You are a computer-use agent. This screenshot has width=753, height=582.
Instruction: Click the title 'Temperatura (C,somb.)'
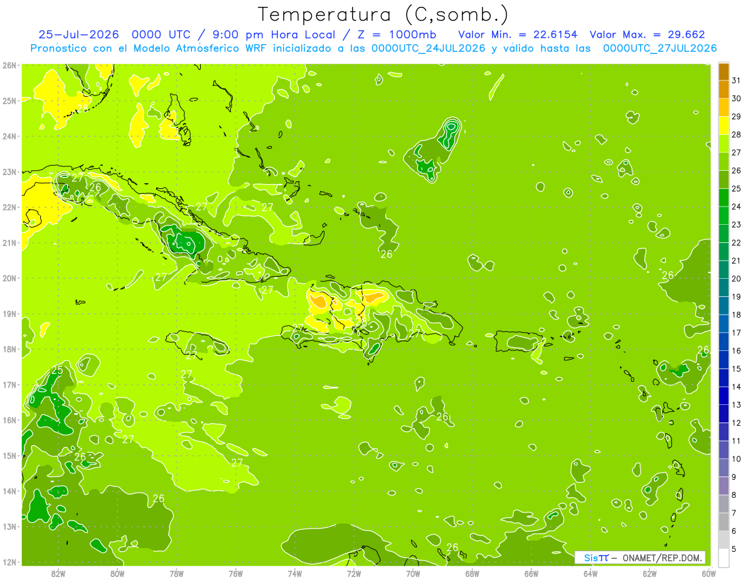383,14
